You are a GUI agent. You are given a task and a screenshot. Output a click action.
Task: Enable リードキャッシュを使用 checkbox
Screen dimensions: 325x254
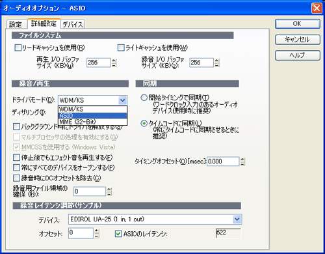(18, 48)
